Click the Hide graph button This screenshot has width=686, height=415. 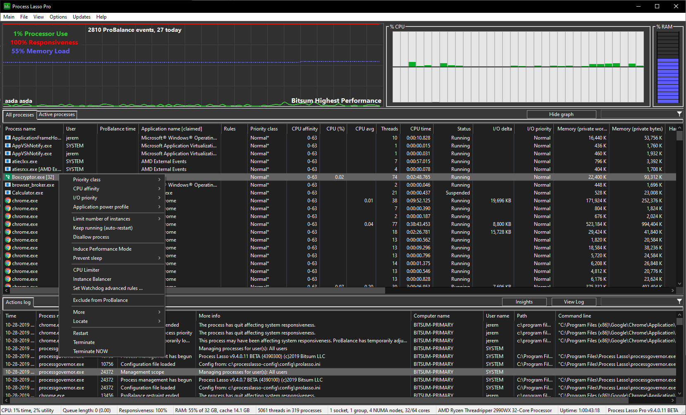point(561,114)
